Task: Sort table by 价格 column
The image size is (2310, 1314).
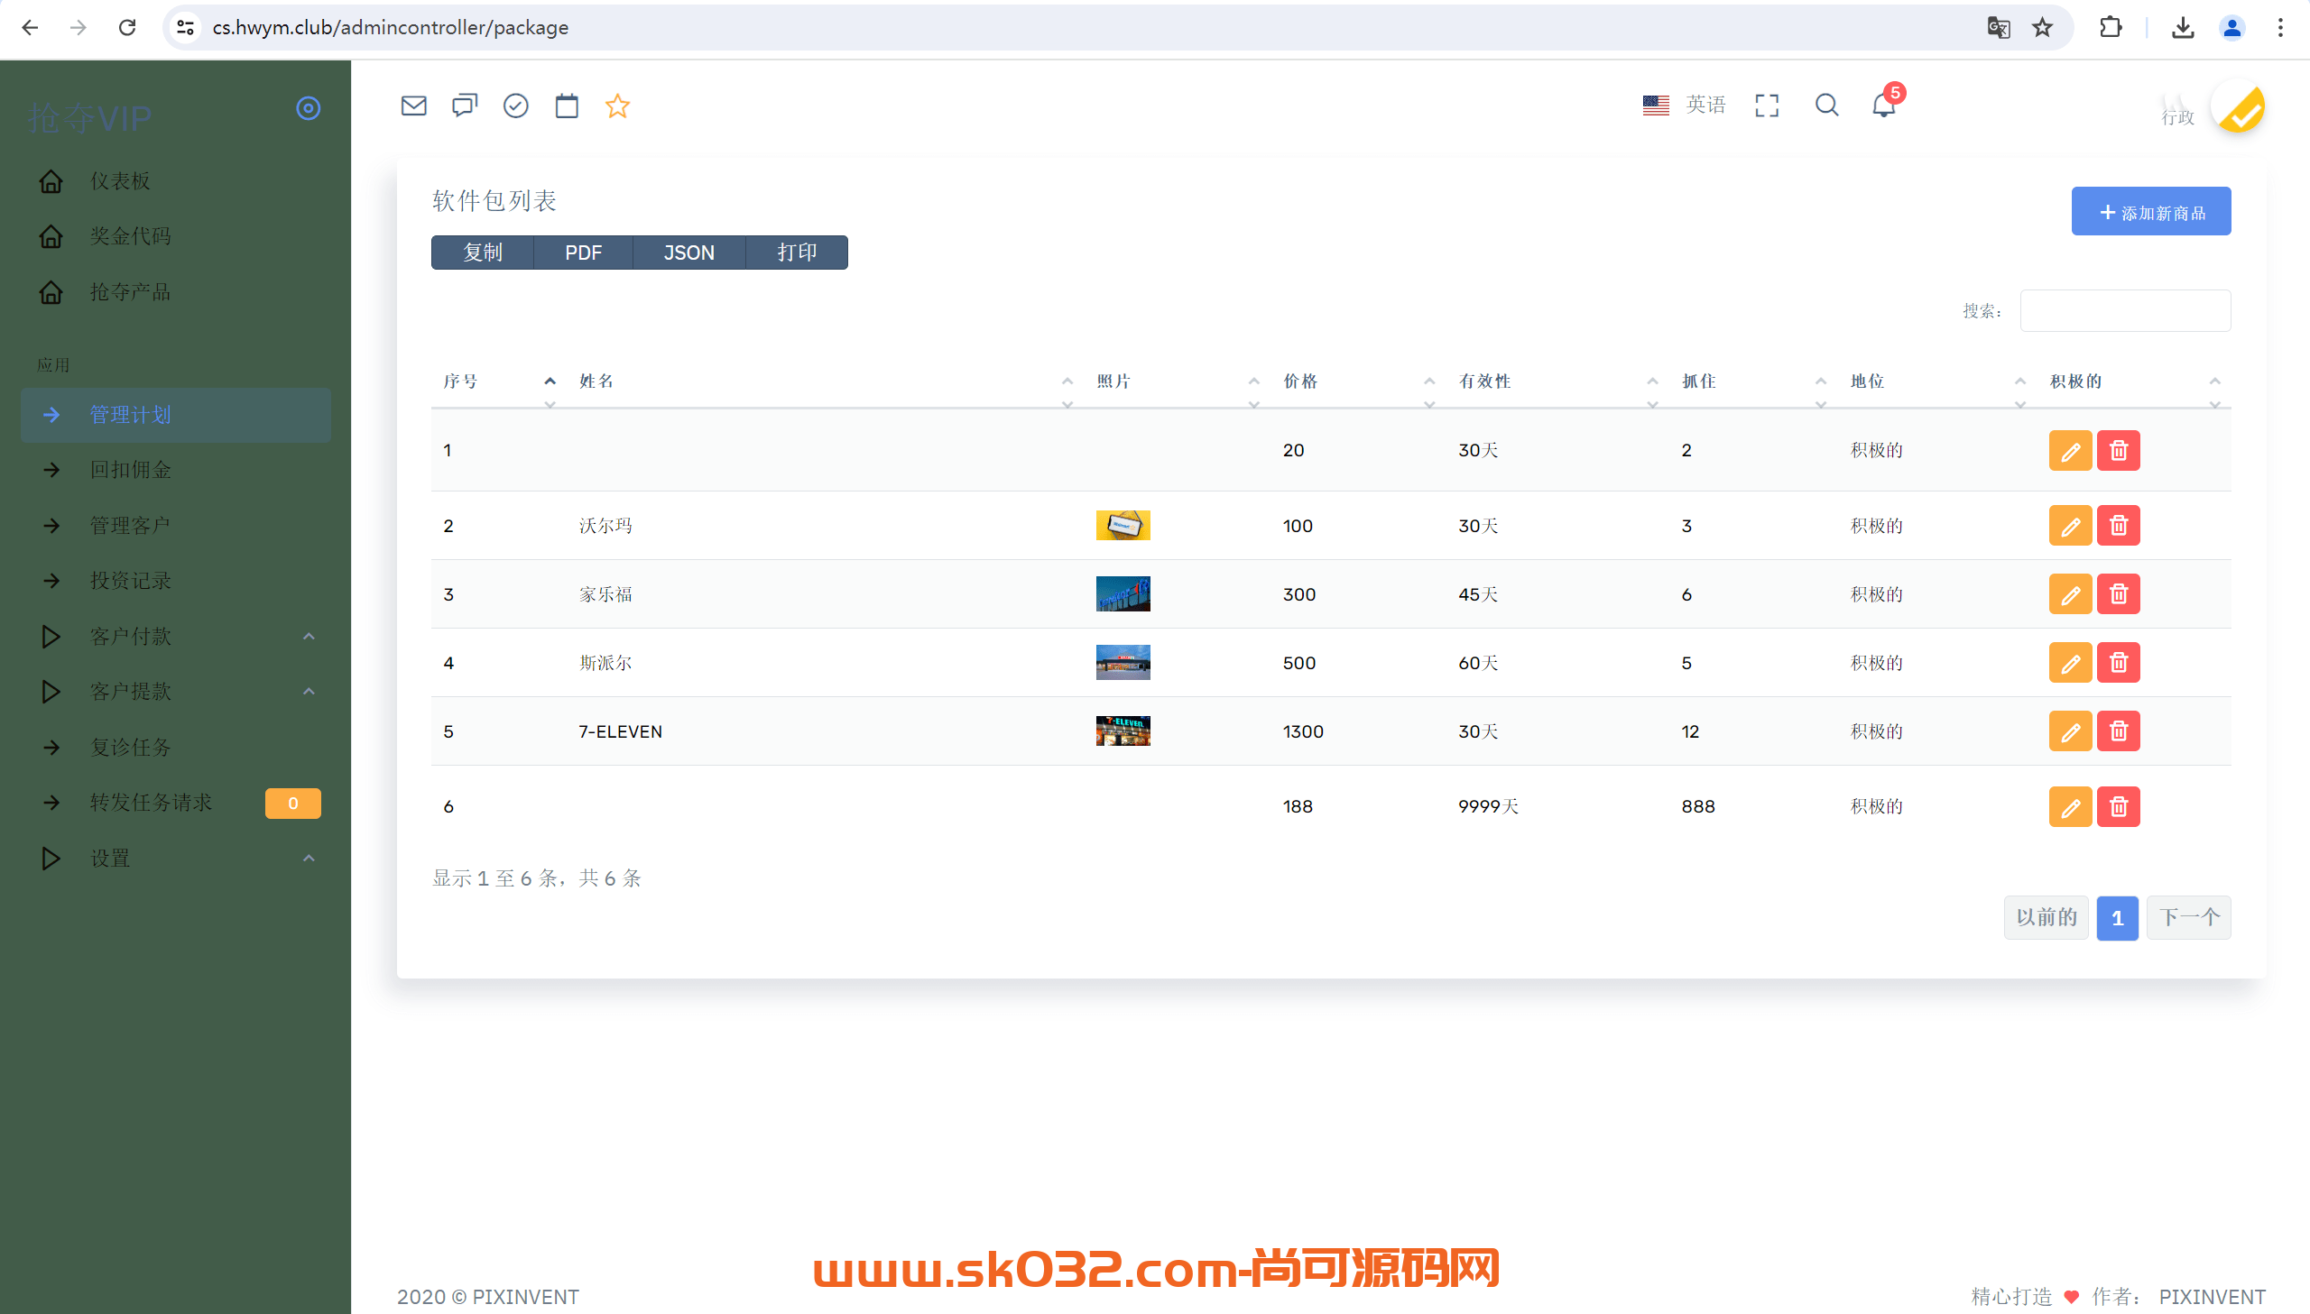Action: [x=1359, y=381]
